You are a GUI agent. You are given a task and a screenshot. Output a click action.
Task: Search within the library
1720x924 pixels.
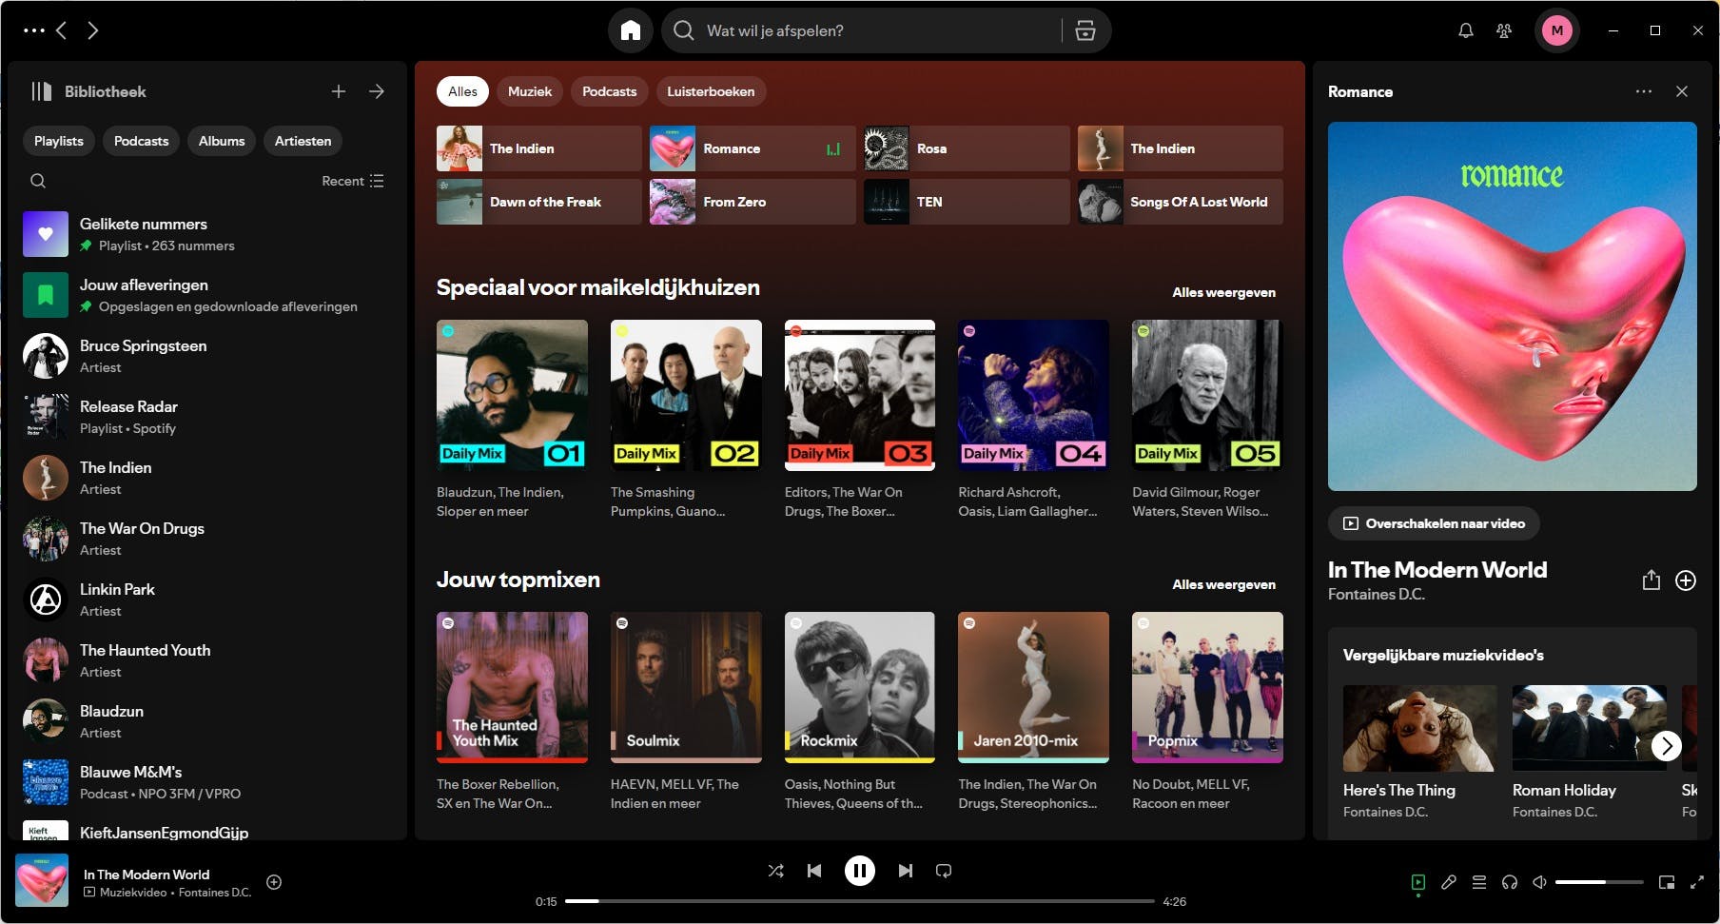click(38, 181)
